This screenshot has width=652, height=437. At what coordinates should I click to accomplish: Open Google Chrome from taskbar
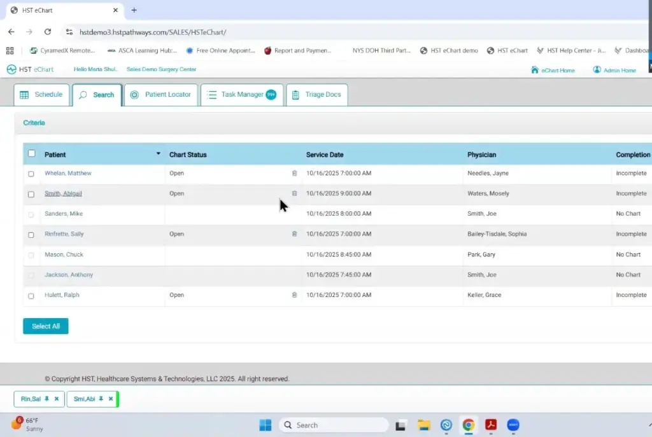[x=468, y=425]
